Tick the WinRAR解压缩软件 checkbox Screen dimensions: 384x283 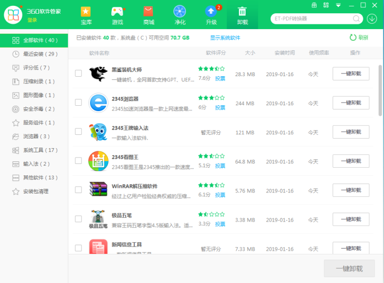pos(78,190)
